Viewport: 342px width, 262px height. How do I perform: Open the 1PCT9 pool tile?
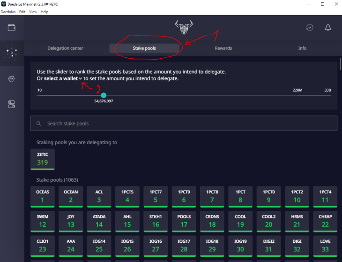184,197
